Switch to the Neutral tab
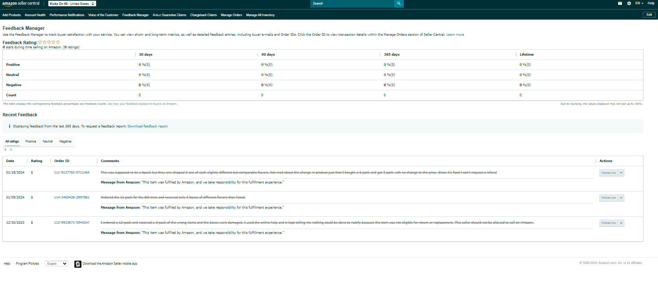 48,141
